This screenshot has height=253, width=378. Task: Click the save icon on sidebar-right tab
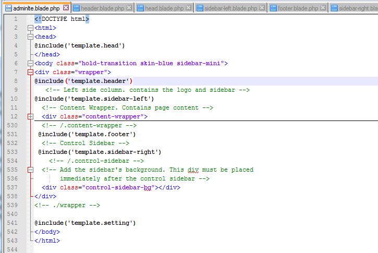click(x=334, y=8)
